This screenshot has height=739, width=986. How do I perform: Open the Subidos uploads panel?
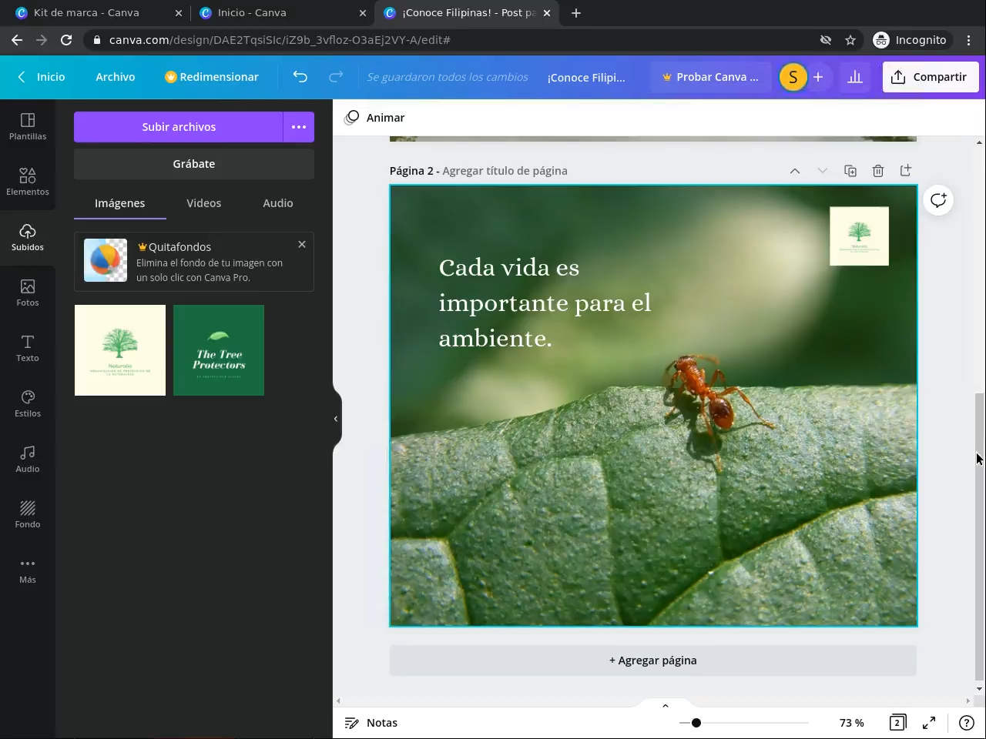[28, 237]
